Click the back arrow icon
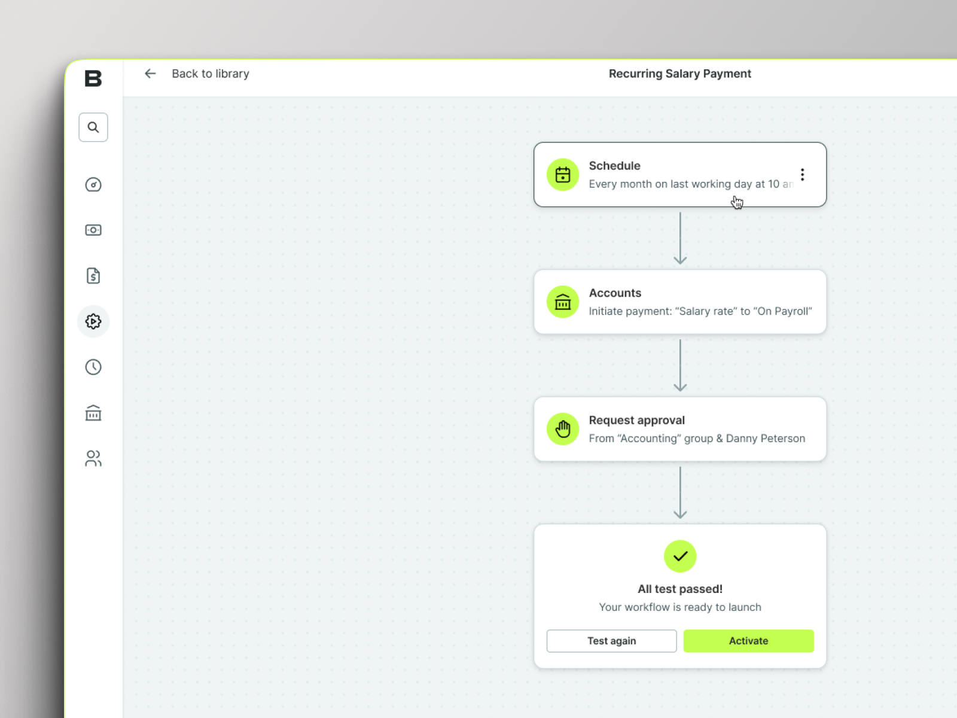Screen dimensions: 957x718 (150, 74)
